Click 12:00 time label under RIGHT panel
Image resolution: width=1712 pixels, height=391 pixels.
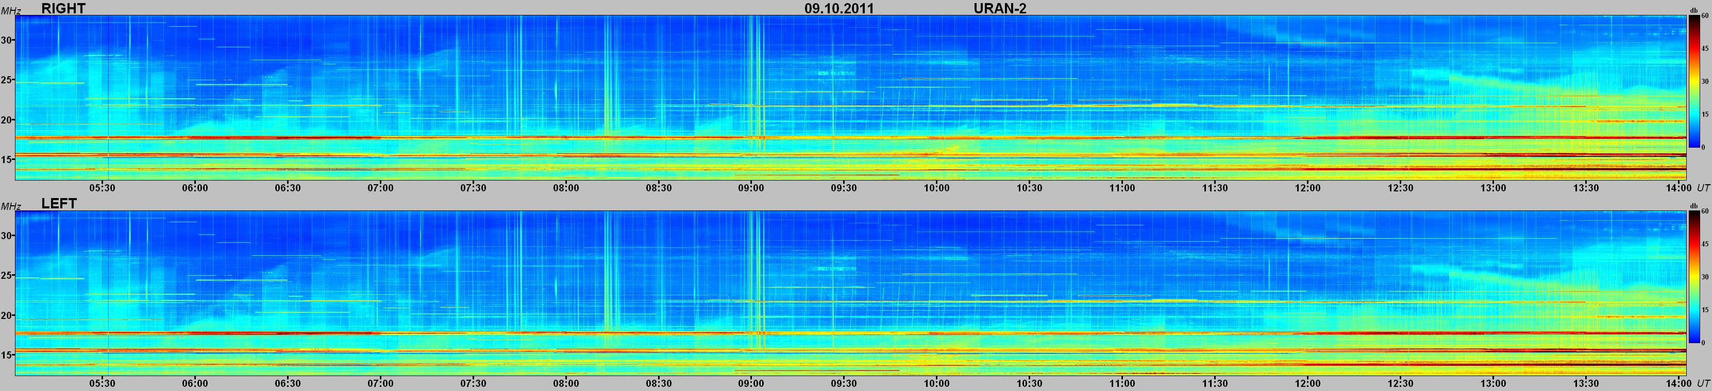coord(1308,188)
